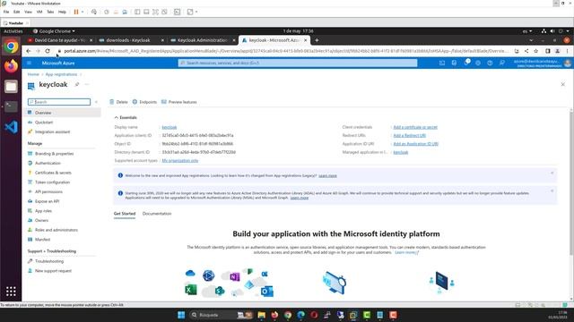Screen dimensions: 574x322
Task: Open Azure portal settings gear
Action: coord(478,63)
